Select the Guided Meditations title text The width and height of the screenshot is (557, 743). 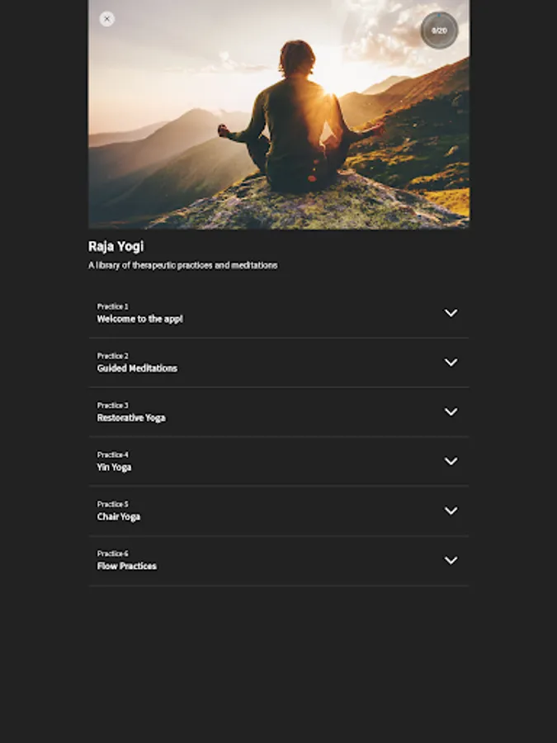tap(137, 368)
